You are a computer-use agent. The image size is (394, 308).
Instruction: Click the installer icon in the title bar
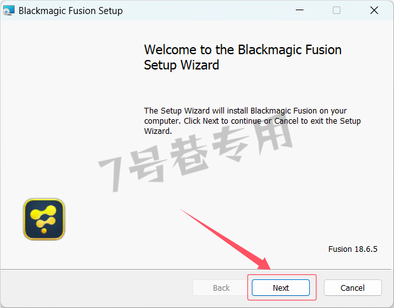[9, 11]
